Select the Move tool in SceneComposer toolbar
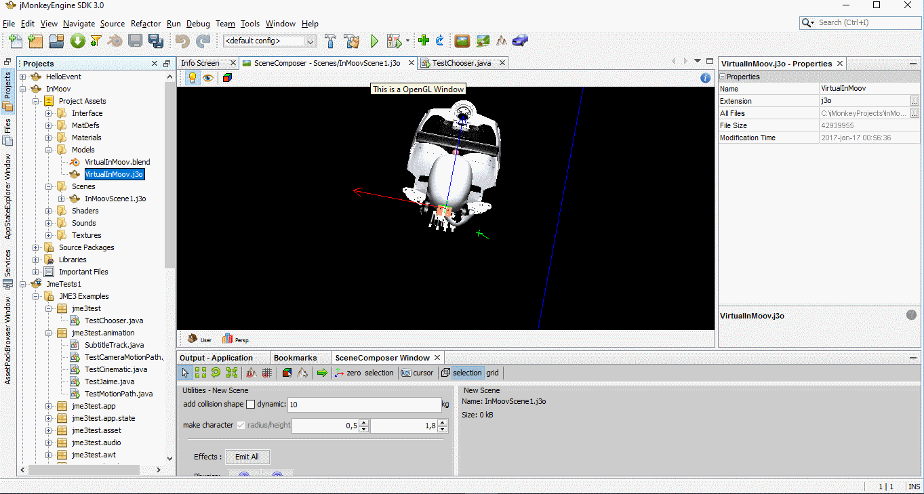 point(201,373)
